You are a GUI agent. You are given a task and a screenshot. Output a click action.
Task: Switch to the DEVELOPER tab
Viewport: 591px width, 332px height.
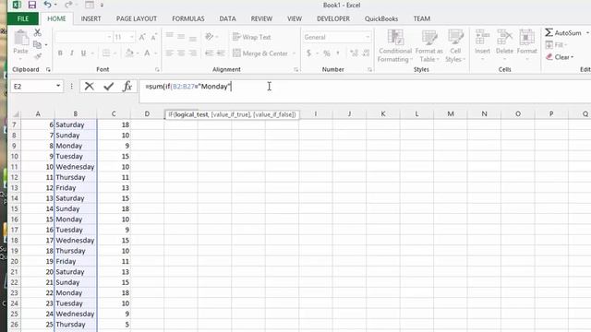[333, 18]
